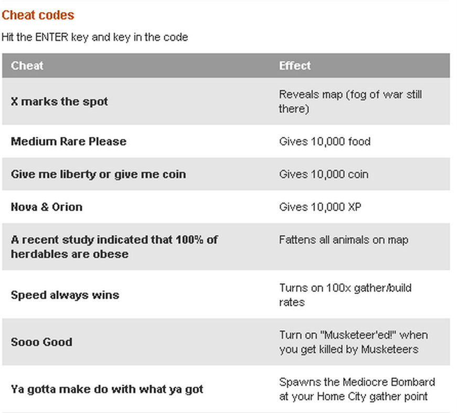Screen dimensions: 457x413
Task: Select the "Effect" column header
Action: [x=295, y=66]
